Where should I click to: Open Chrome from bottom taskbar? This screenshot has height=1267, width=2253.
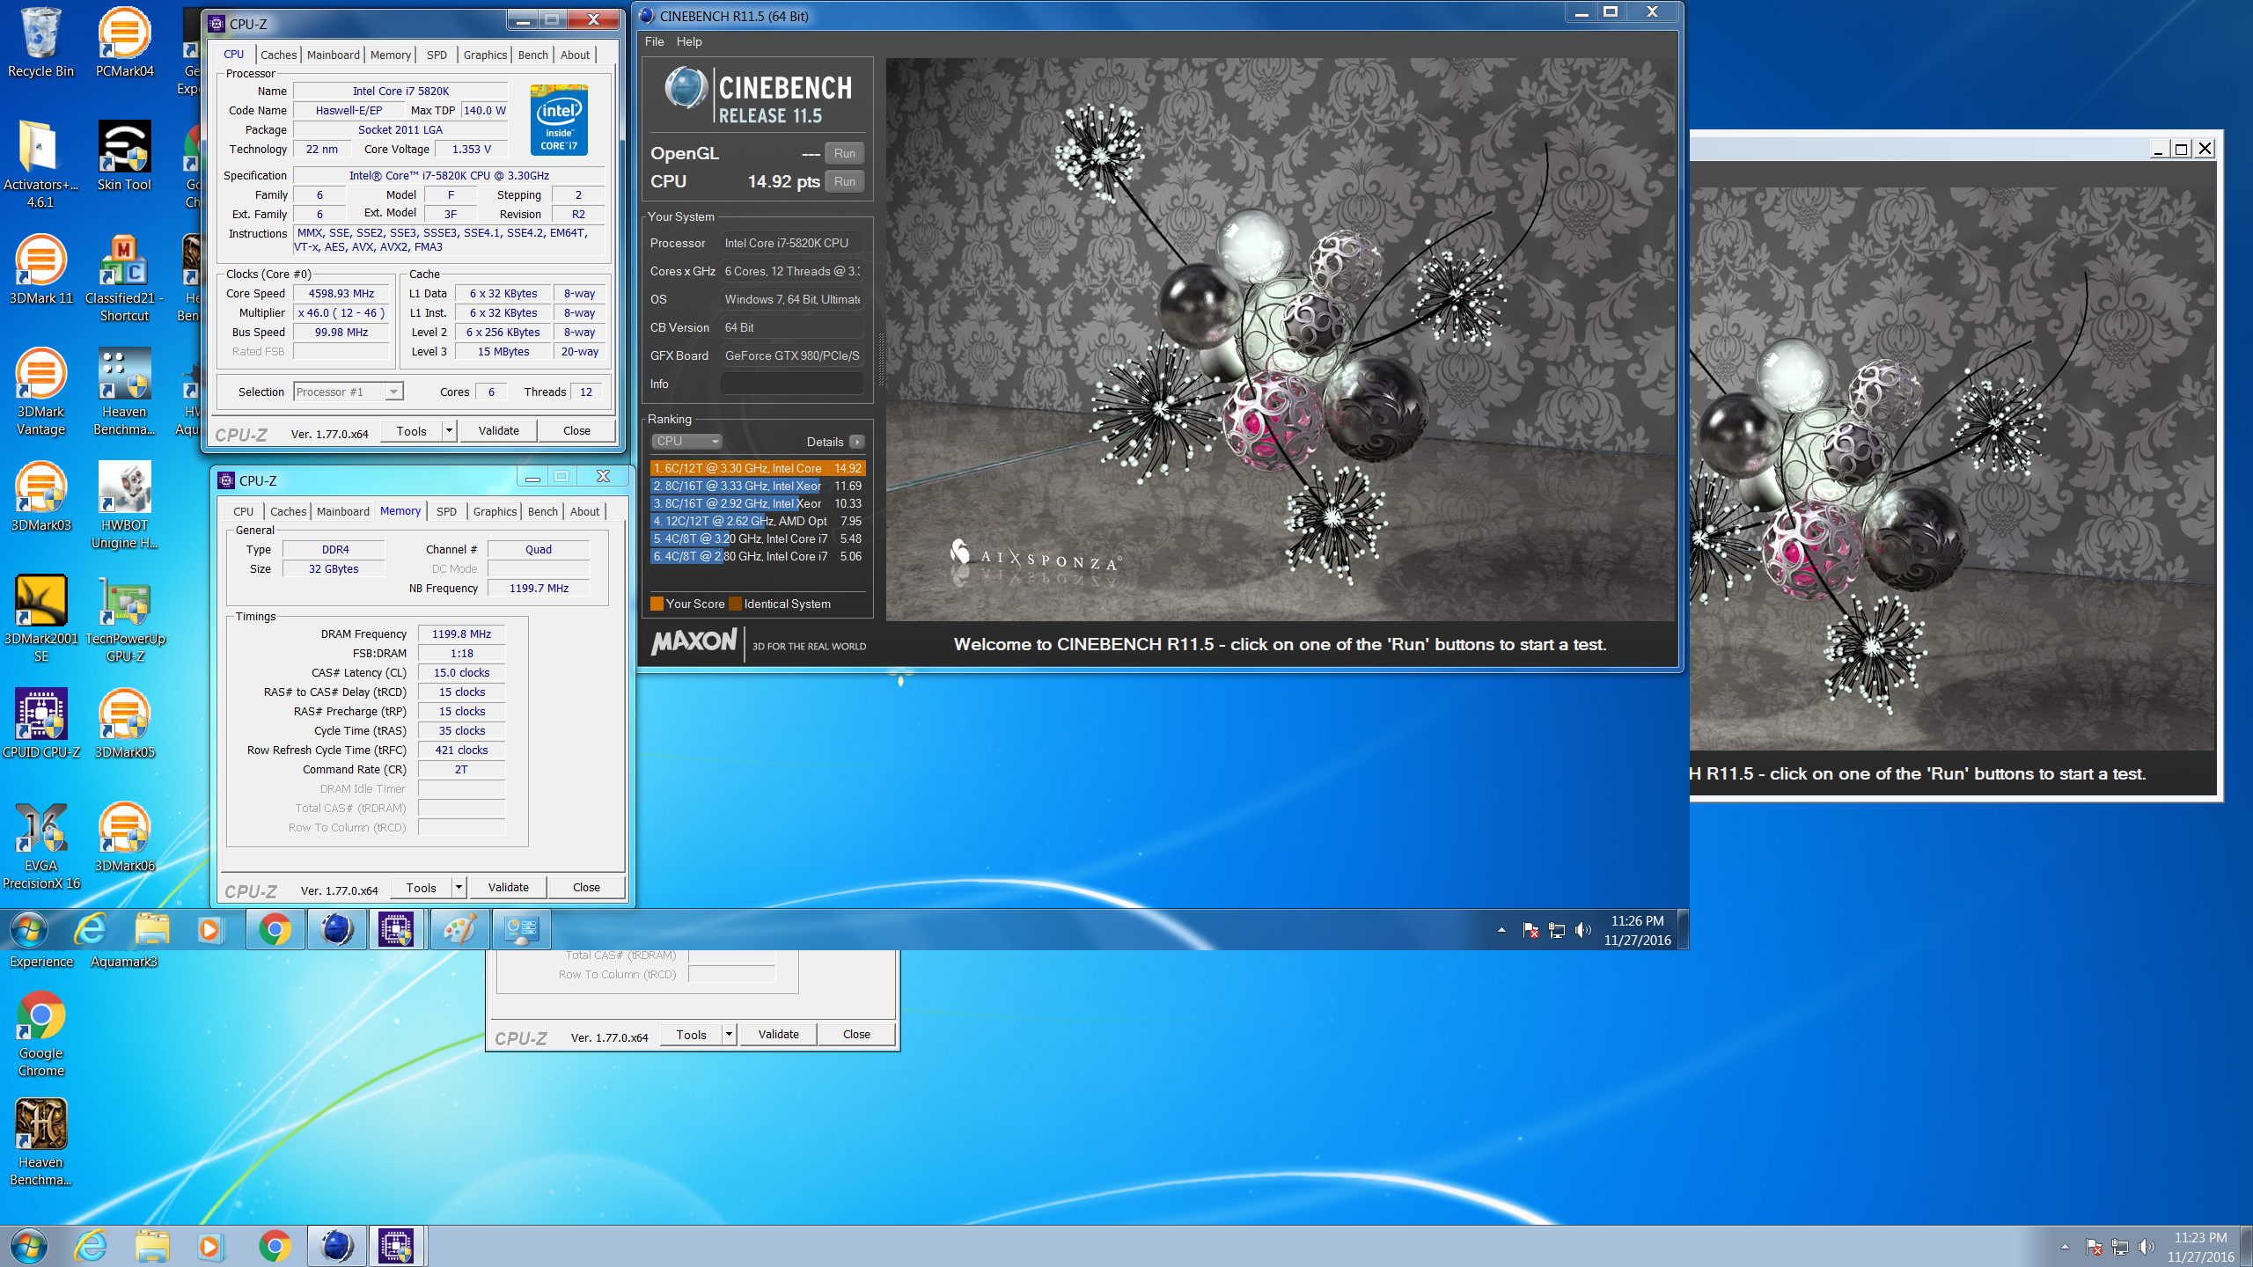(275, 1246)
